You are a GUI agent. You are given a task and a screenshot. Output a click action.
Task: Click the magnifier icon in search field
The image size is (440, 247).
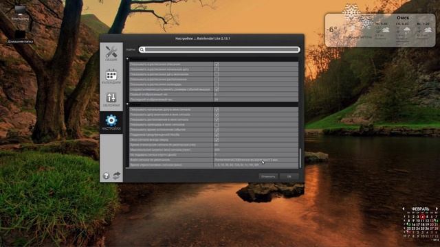[x=142, y=49]
